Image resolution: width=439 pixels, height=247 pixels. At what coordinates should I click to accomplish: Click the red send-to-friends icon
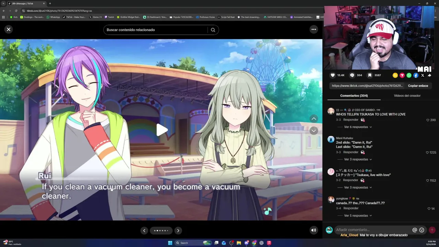402,75
